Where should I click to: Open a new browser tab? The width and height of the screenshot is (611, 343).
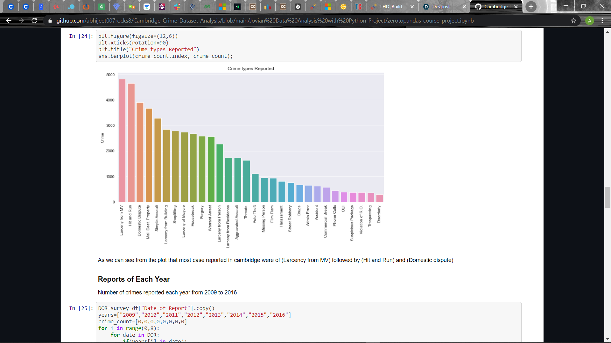coord(531,7)
